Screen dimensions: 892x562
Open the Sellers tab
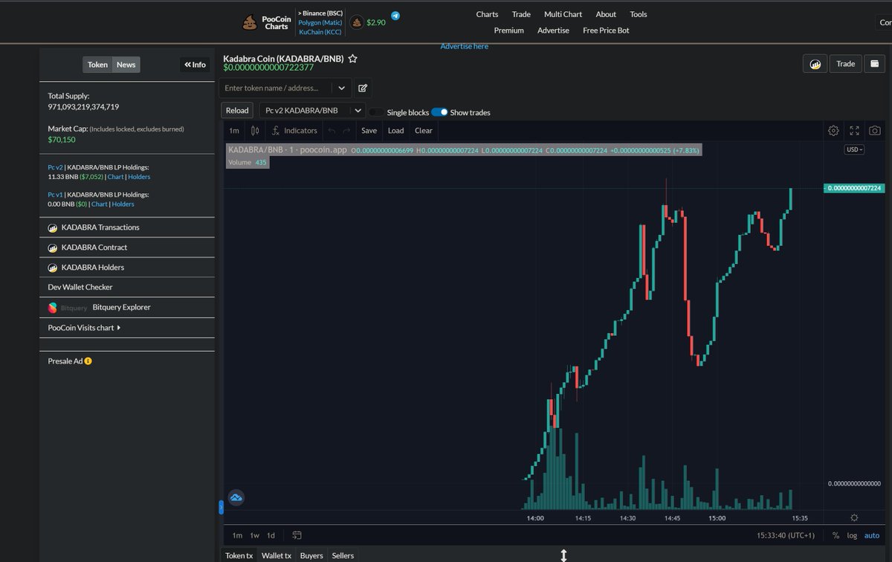(x=343, y=555)
